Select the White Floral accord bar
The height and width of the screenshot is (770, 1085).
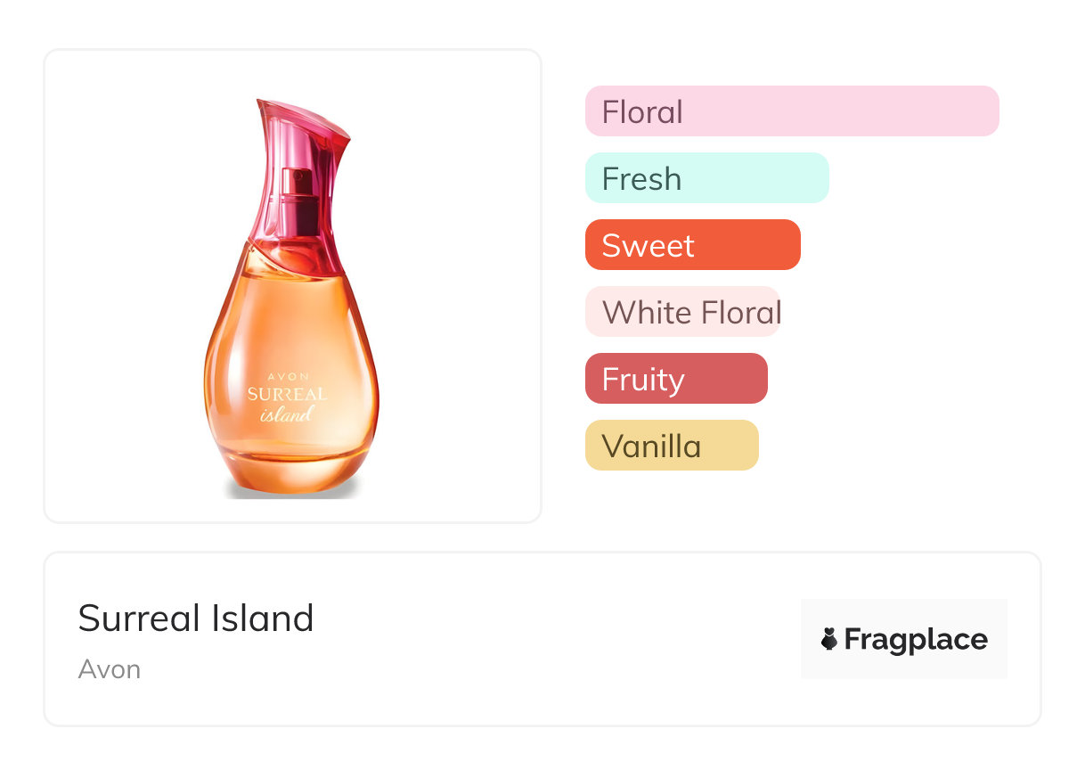click(x=682, y=312)
